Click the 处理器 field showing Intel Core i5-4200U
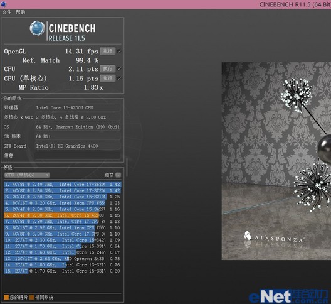 pos(78,107)
